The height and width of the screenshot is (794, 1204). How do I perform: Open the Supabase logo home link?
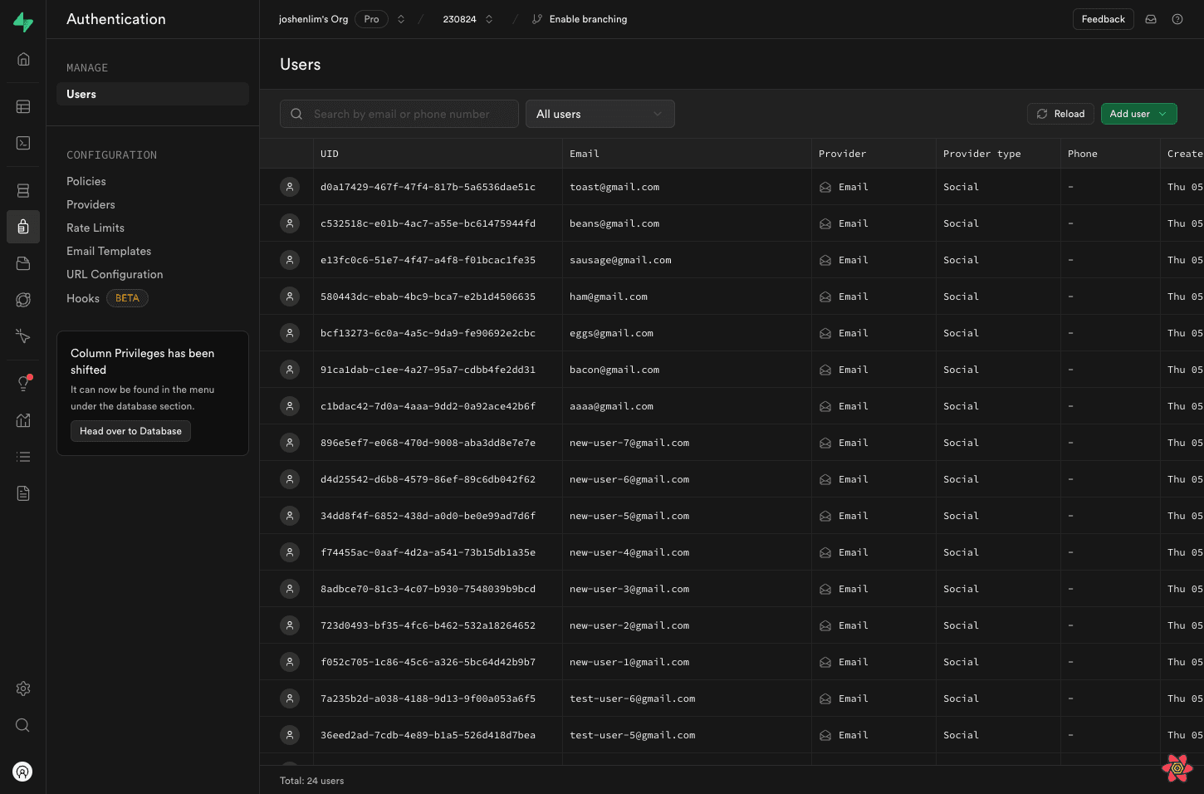pos(23,22)
